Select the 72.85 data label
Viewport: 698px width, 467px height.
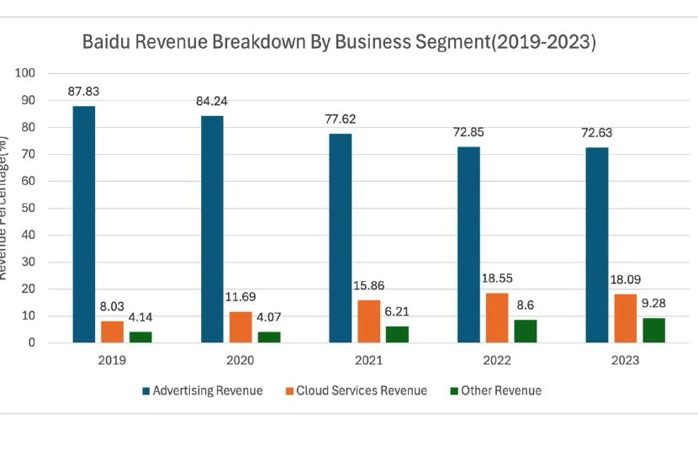(468, 132)
